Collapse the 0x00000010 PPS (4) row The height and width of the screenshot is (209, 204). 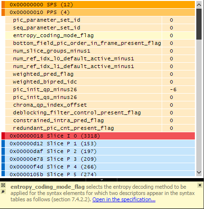pos(98,12)
